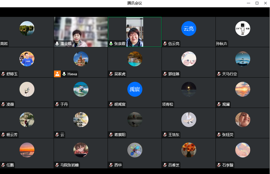Click the muted mic icon beside 舒婷玉
270x174 pixels.
[x=3, y=74]
